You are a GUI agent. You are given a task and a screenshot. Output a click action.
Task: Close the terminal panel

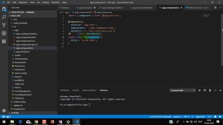tap(221, 90)
